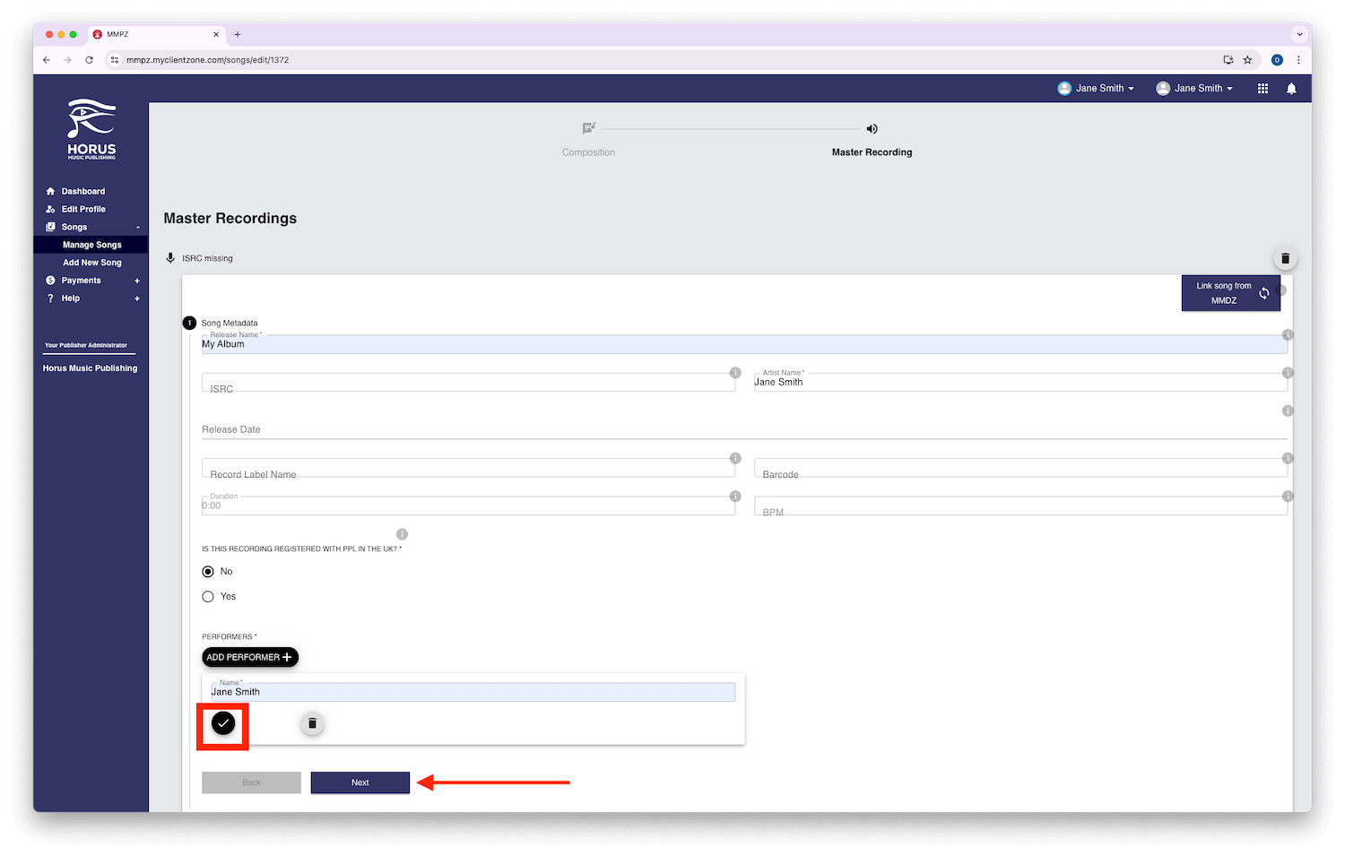Viewport: 1345px width, 856px height.
Task: Click the Back button
Action: pyautogui.click(x=251, y=783)
